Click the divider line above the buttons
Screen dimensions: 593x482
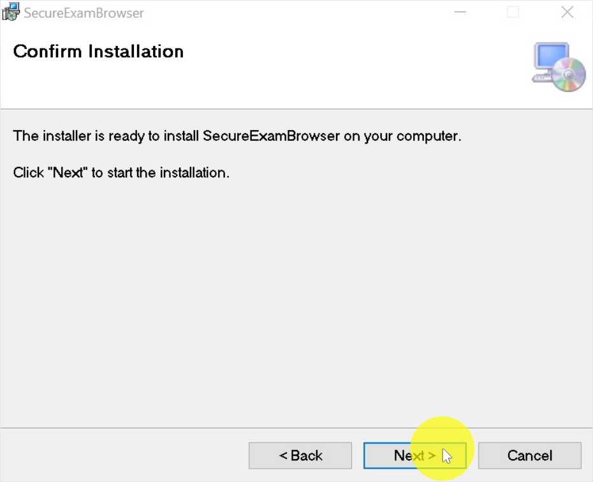[296, 428]
